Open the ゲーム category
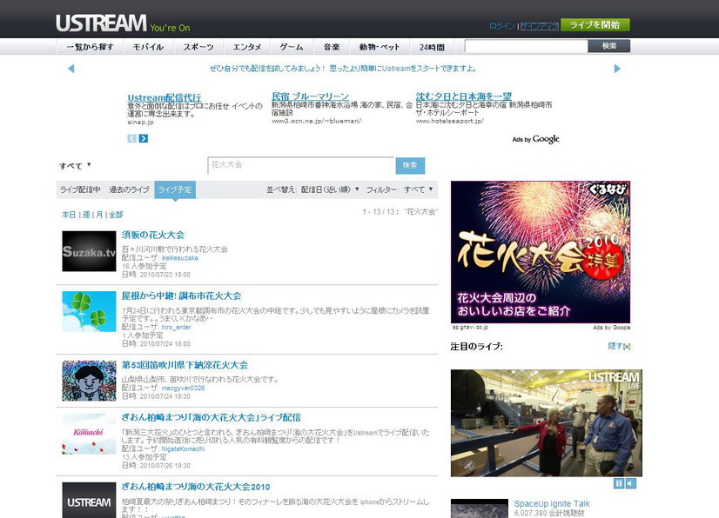719x518 pixels. [292, 47]
